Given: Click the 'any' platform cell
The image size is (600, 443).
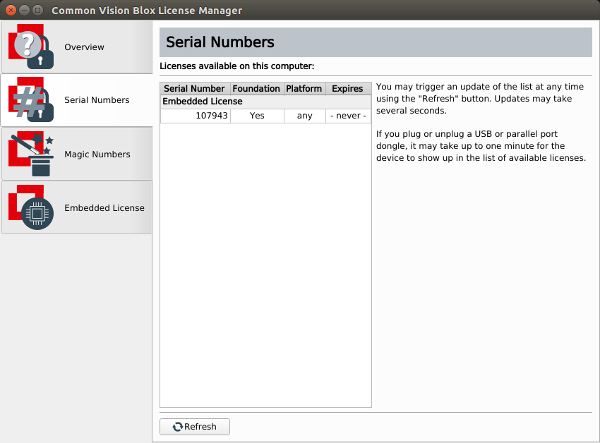Looking at the screenshot, I should click(304, 116).
